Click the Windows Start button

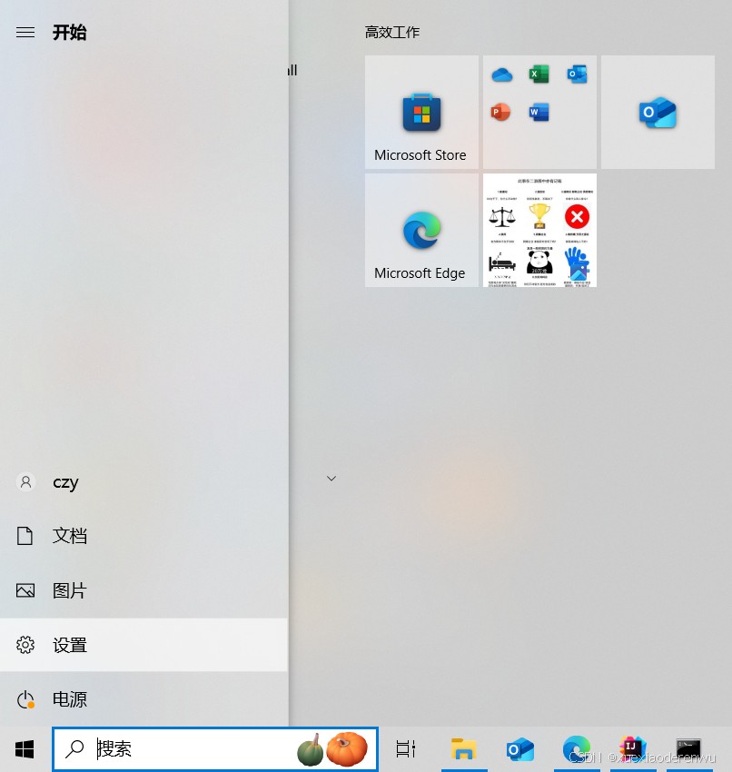25,749
